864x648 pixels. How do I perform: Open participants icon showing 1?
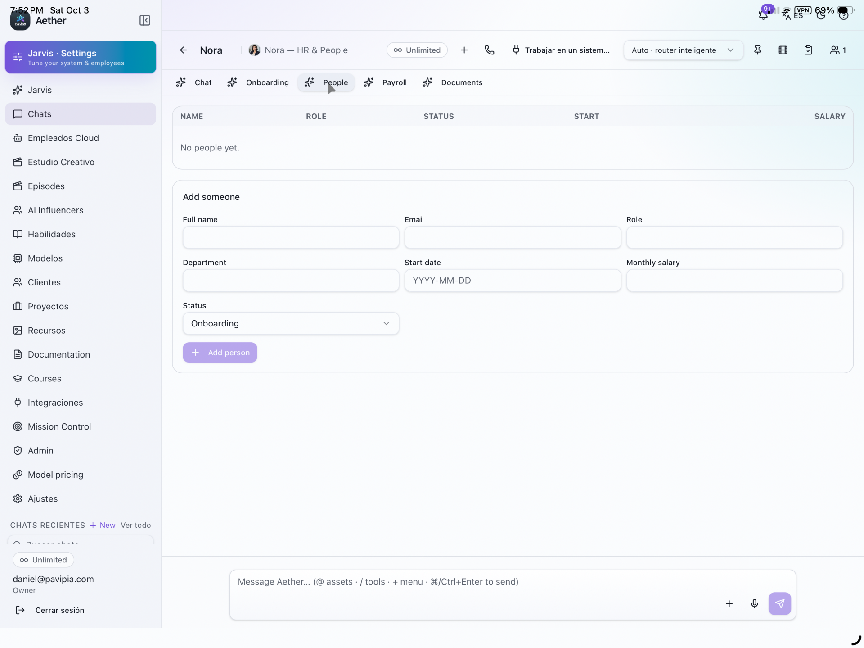click(x=838, y=50)
